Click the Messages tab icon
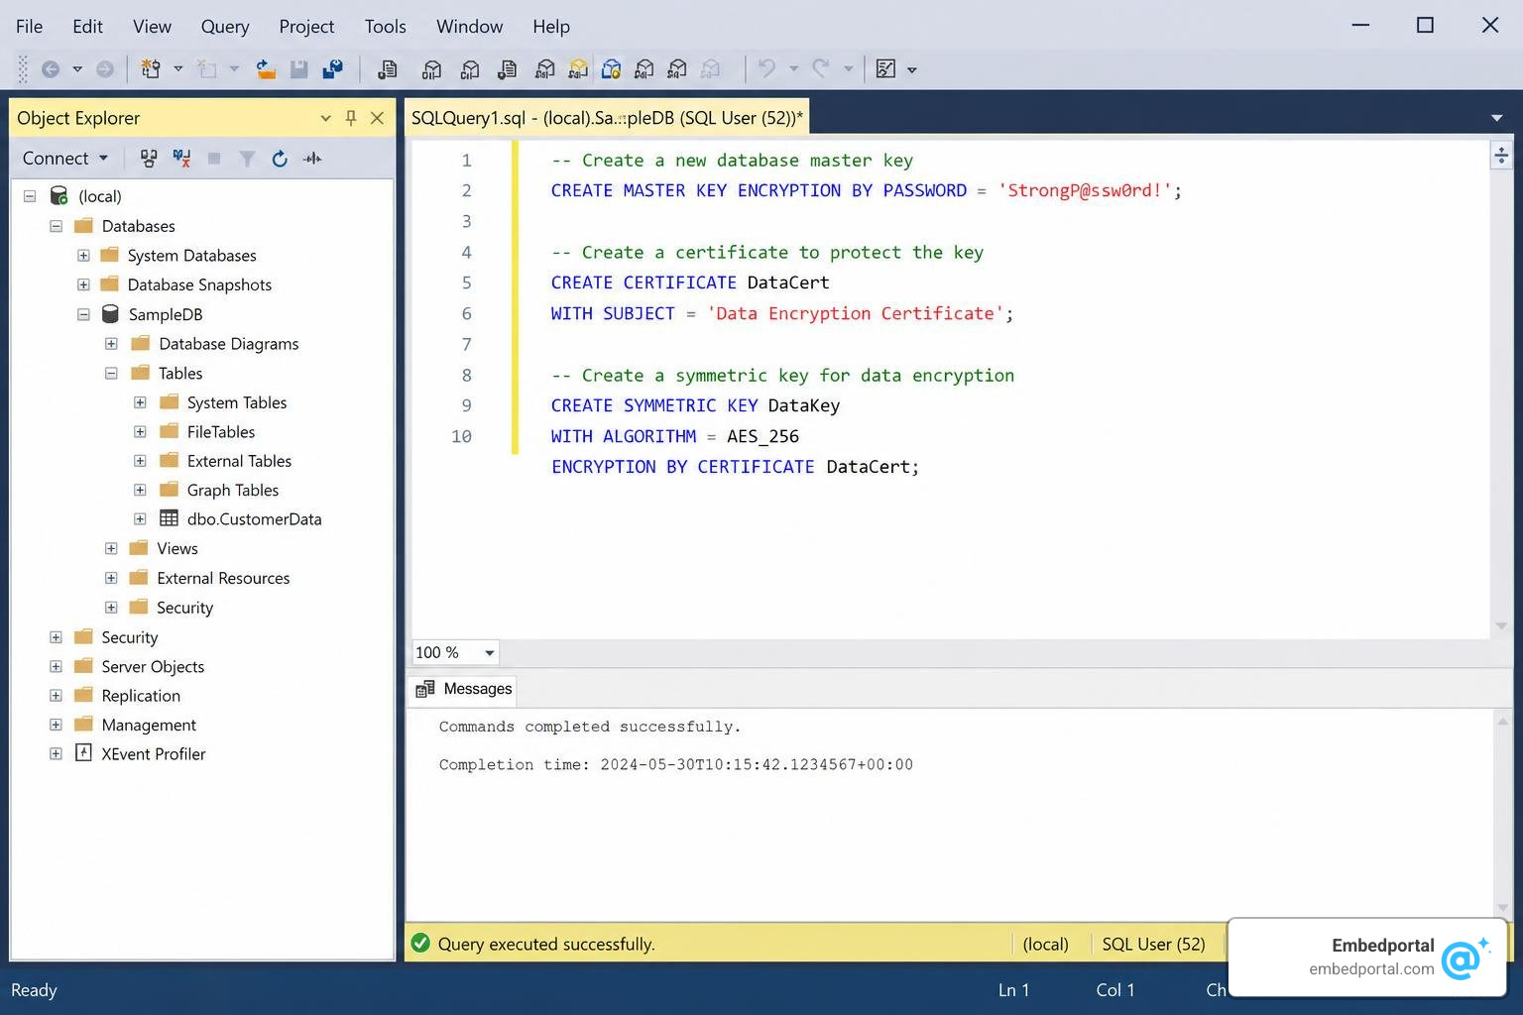The width and height of the screenshot is (1523, 1015). pos(425,689)
